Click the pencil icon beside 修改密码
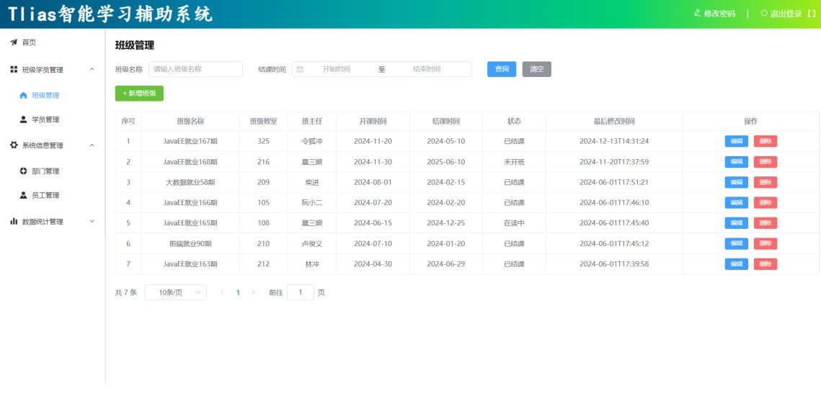The height and width of the screenshot is (401, 821). [697, 13]
